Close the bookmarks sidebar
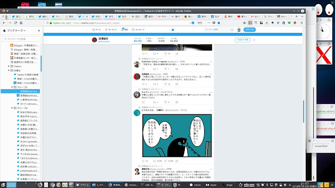This screenshot has height=188, width=335. tap(39, 30)
